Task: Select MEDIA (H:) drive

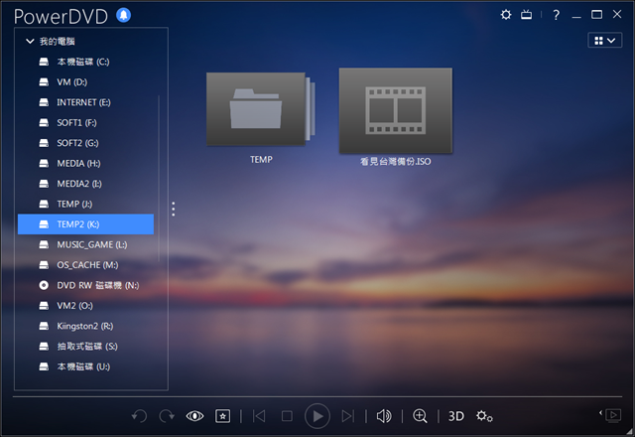Action: coord(86,163)
